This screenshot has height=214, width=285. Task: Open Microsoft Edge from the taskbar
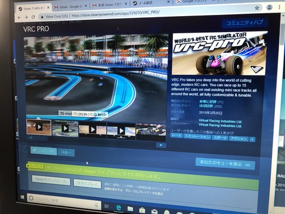pyautogui.click(x=119, y=207)
